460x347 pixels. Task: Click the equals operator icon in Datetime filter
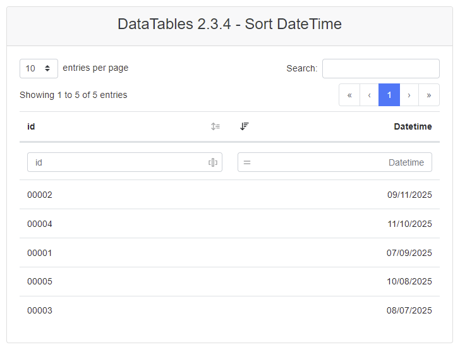click(247, 162)
